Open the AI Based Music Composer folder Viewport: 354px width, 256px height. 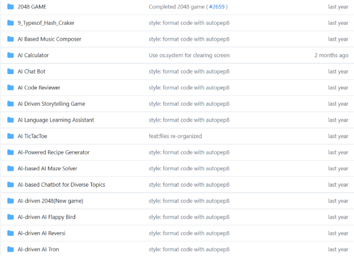[x=49, y=39]
